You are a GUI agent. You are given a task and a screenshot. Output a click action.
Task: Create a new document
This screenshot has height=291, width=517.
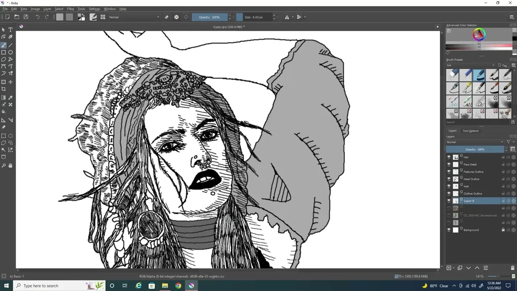point(7,17)
